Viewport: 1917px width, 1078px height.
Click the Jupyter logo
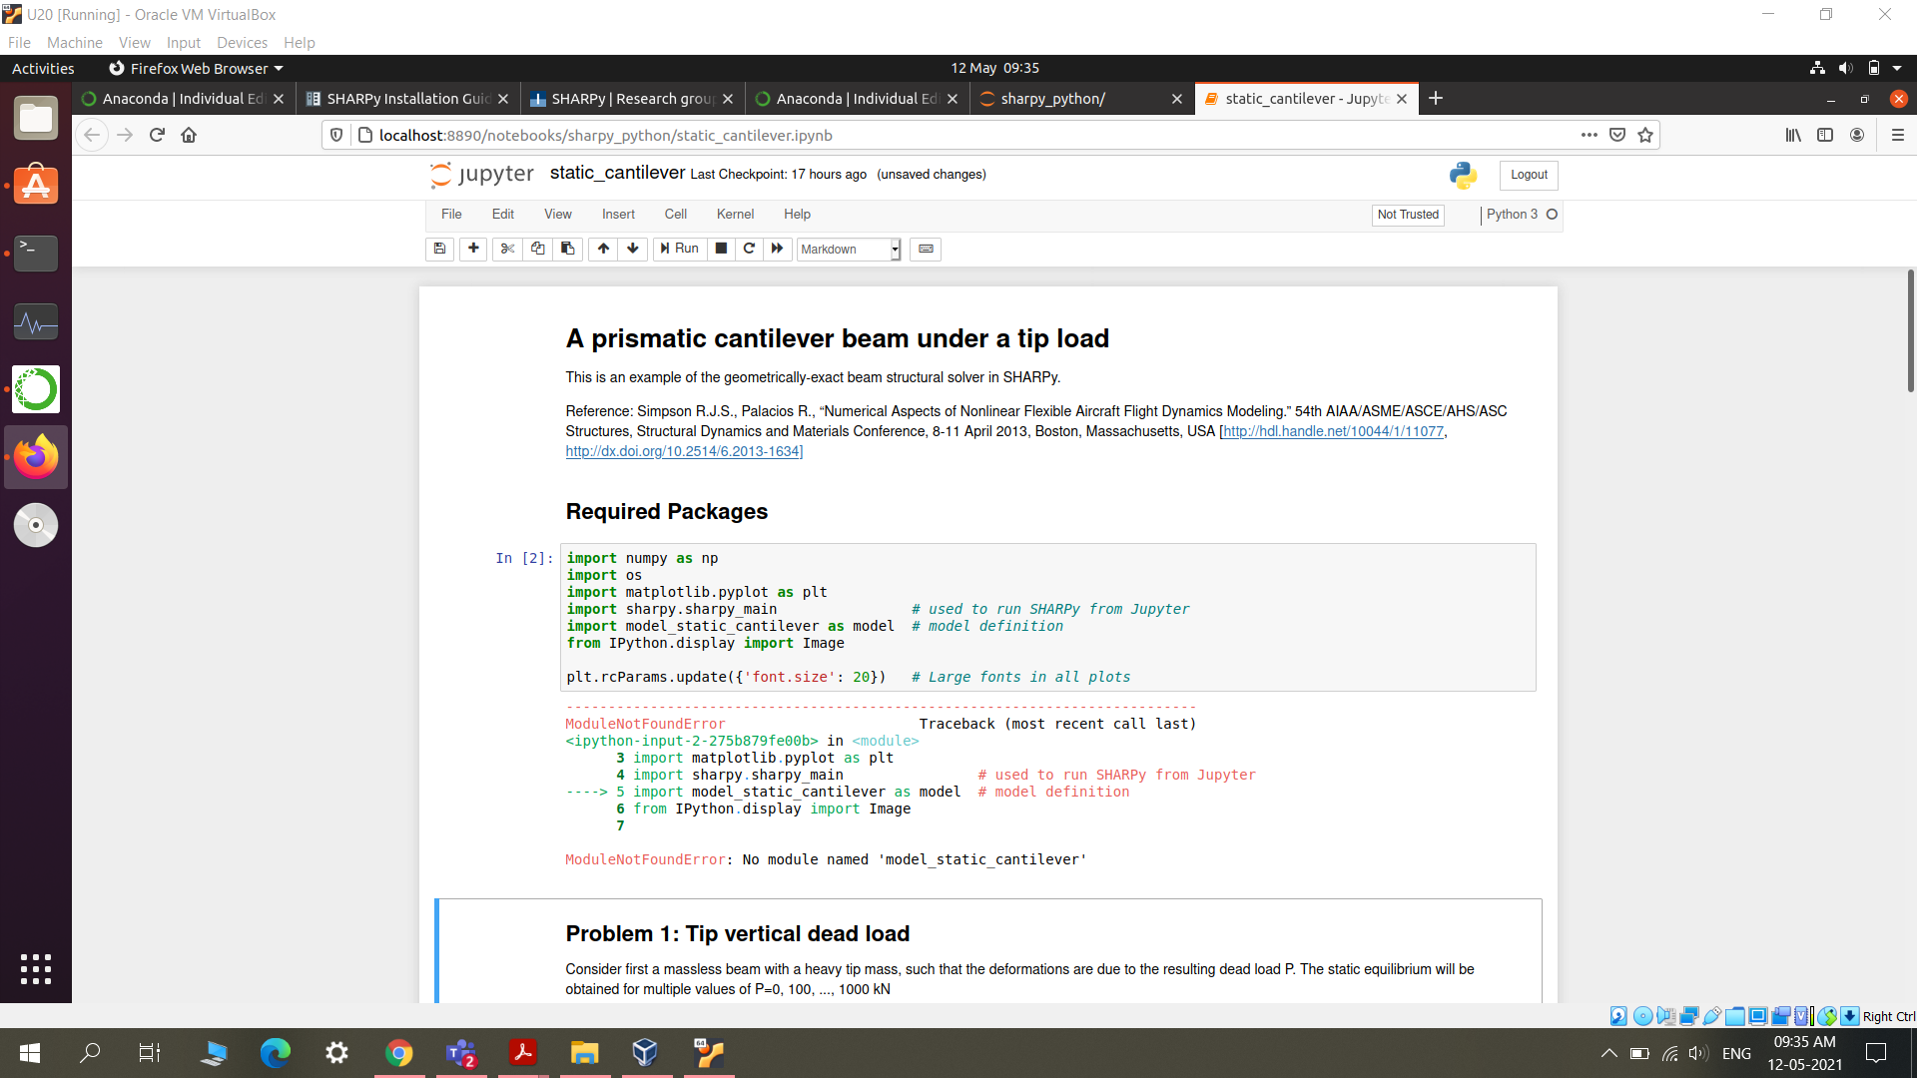482,175
